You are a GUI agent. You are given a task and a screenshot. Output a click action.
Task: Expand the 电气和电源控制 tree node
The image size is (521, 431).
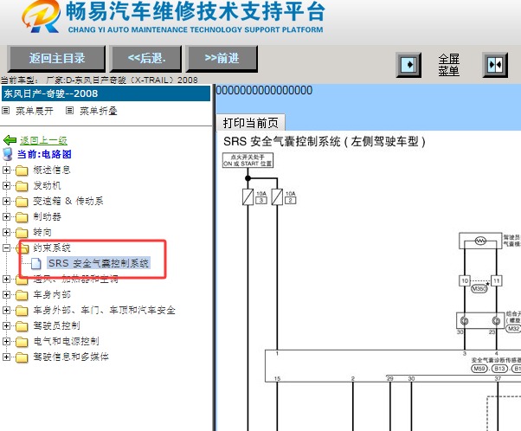click(6, 341)
